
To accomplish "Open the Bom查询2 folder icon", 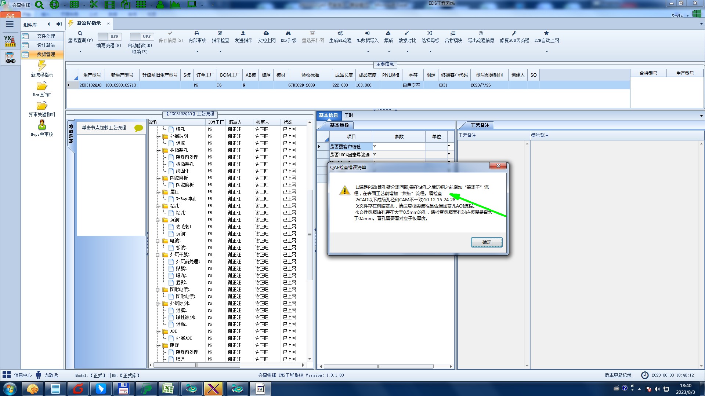I will (x=42, y=86).
